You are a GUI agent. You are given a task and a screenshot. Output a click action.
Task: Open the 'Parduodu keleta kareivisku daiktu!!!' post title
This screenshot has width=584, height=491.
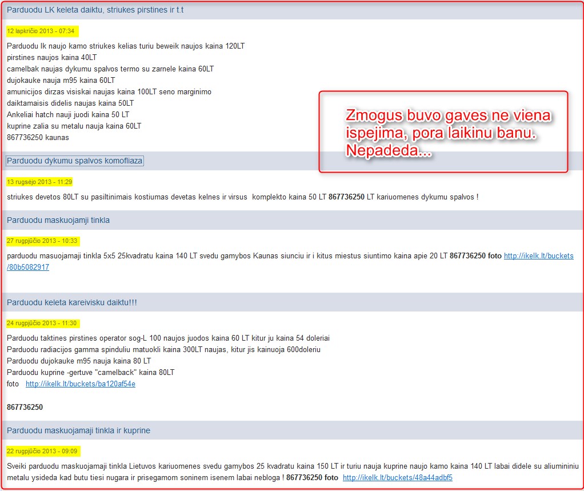(x=71, y=302)
